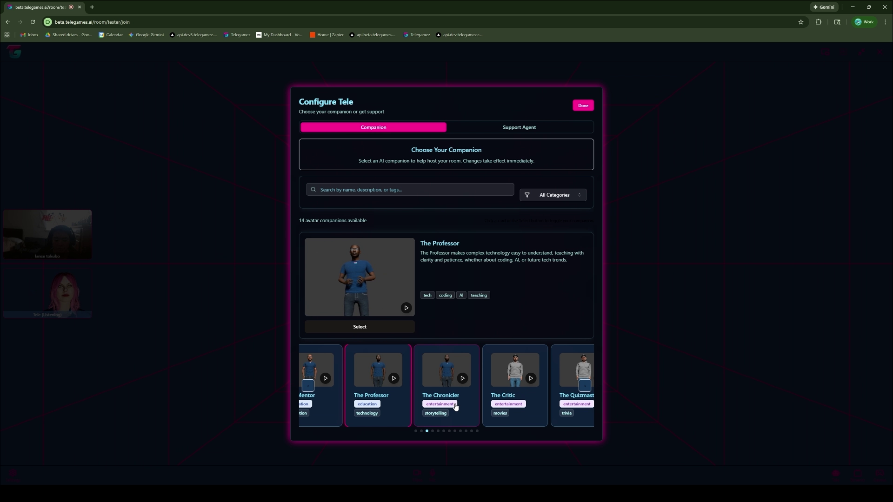Image resolution: width=893 pixels, height=502 pixels.
Task: Click the Done button
Action: (583, 105)
